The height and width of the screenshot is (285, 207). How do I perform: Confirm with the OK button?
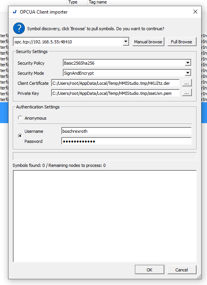tap(149, 270)
